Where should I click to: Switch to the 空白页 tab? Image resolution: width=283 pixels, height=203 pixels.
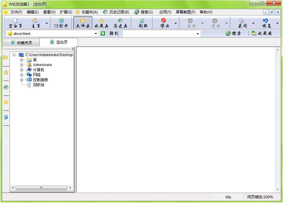pyautogui.click(x=59, y=42)
